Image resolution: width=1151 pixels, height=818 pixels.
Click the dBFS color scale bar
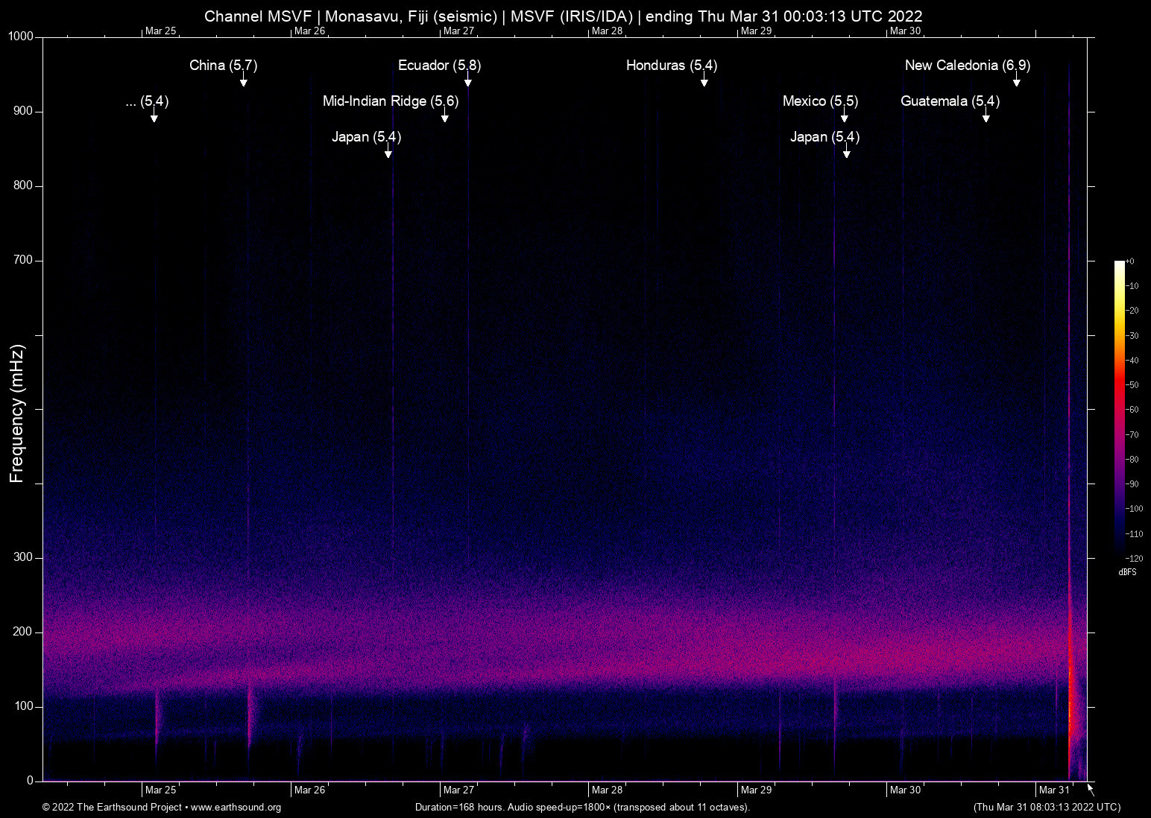click(x=1119, y=409)
